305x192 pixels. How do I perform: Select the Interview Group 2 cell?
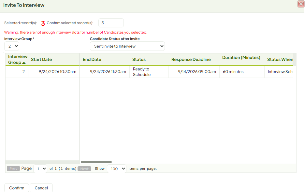coord(17,72)
